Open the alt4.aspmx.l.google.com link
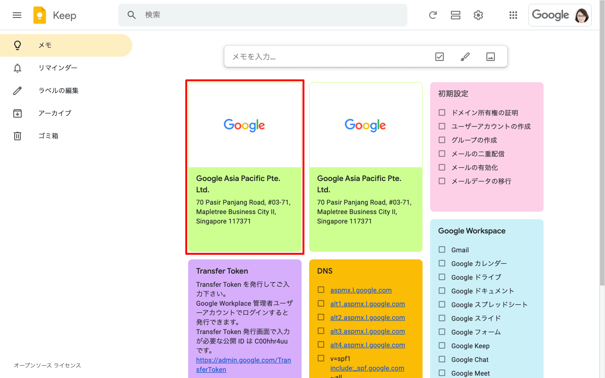 tap(368, 345)
